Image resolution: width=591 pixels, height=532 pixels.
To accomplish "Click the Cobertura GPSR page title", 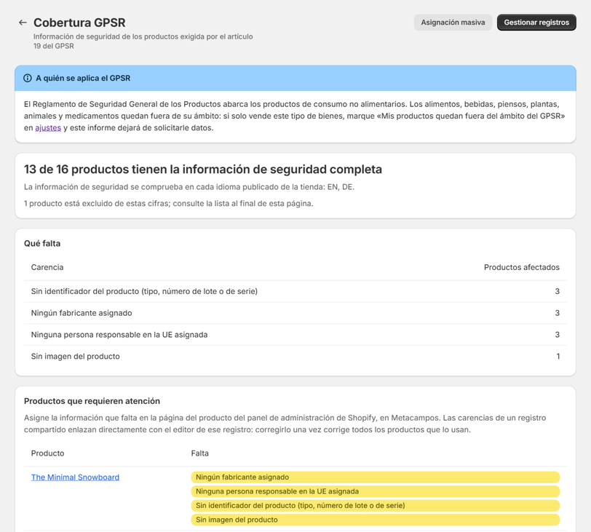I will tap(79, 23).
